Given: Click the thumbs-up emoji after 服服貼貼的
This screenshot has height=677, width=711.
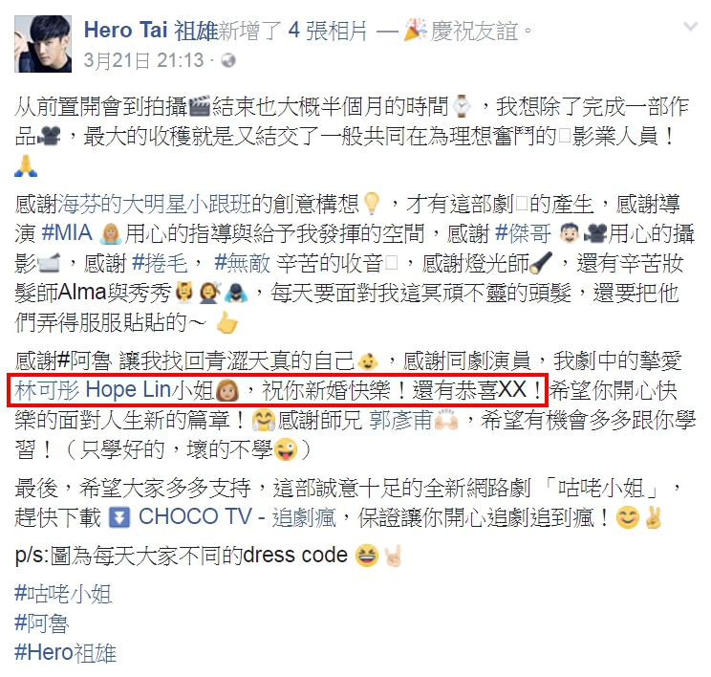Looking at the screenshot, I should click(226, 322).
